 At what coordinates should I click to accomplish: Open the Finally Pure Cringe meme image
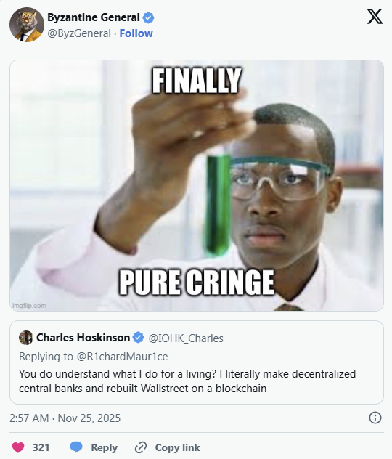tap(197, 185)
